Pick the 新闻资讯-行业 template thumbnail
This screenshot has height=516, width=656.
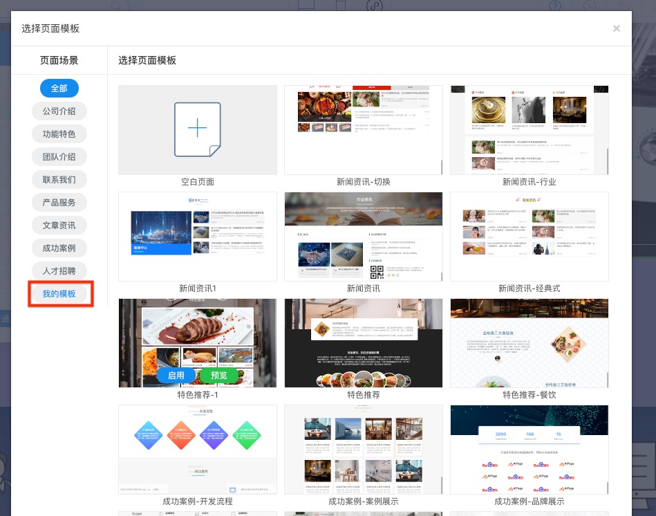[529, 130]
